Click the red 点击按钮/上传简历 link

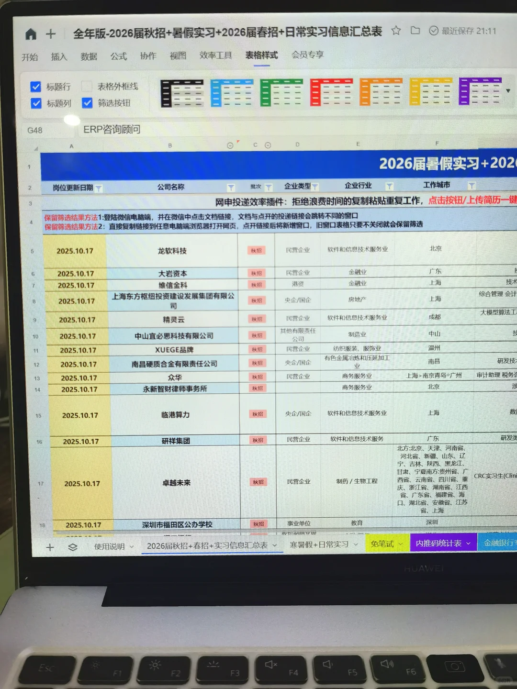472,200
